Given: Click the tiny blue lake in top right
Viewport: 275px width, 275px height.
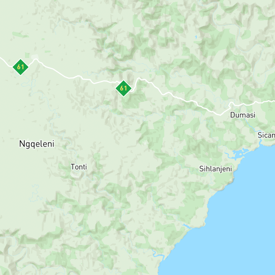Looking at the screenshot, I should tap(196, 37).
